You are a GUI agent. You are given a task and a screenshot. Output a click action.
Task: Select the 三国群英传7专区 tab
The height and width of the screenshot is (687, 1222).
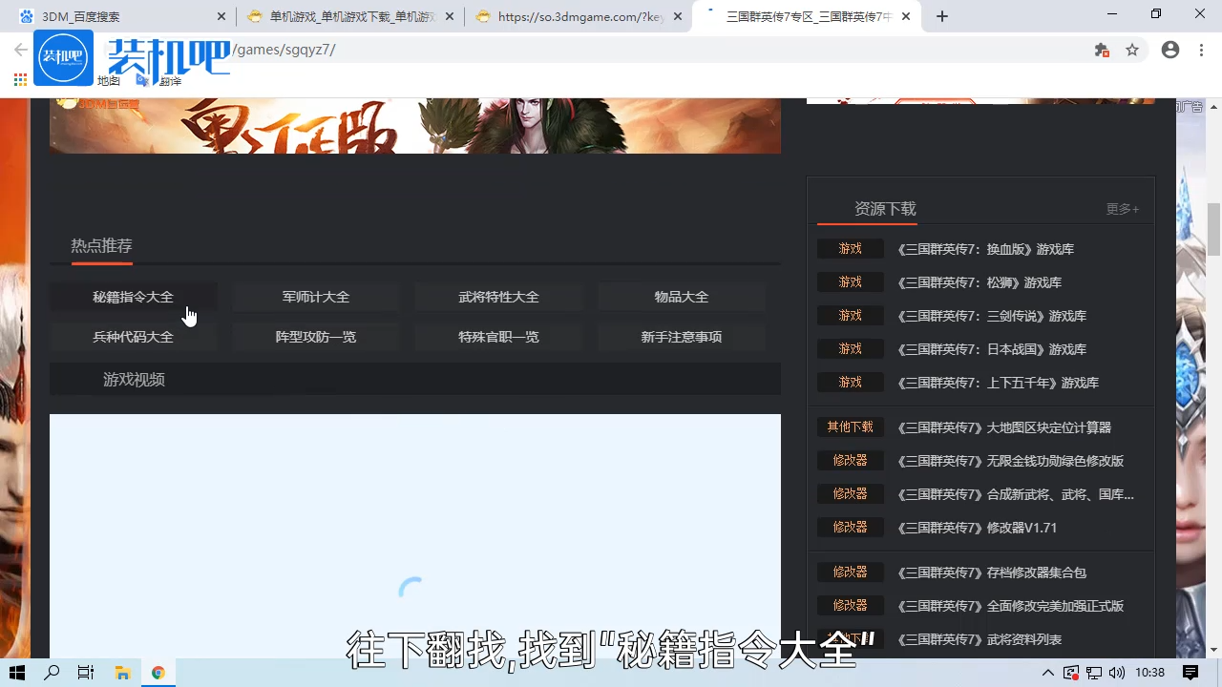pos(807,15)
